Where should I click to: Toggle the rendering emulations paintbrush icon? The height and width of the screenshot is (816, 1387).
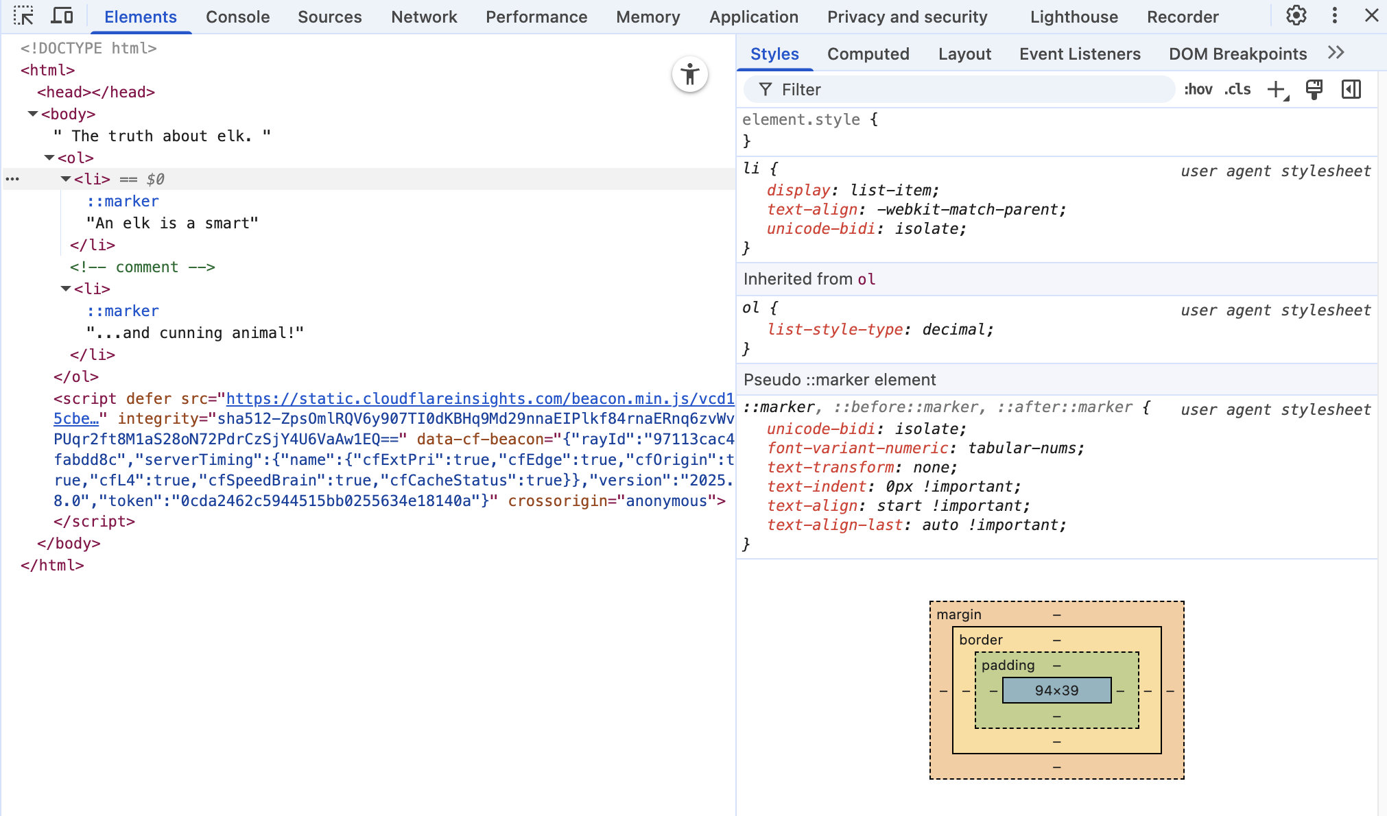1314,90
